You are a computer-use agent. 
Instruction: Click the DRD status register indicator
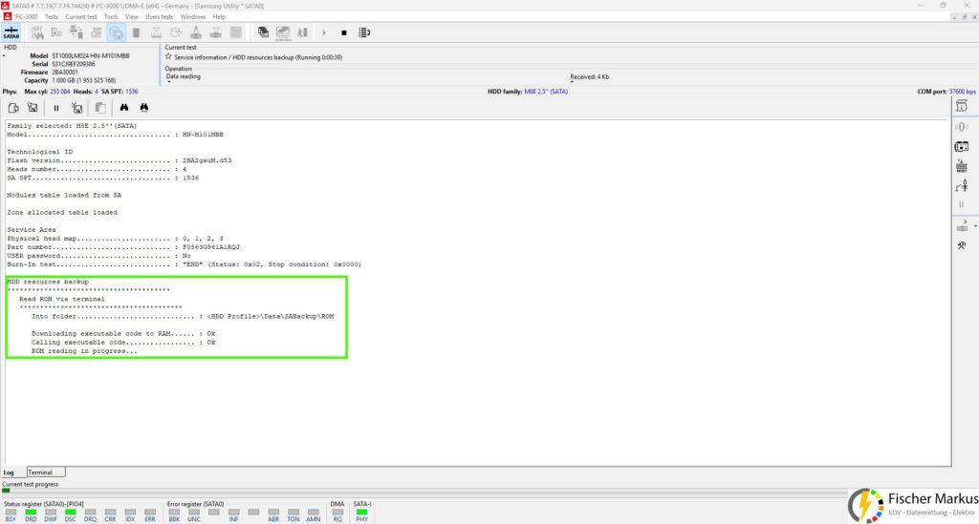pos(31,514)
